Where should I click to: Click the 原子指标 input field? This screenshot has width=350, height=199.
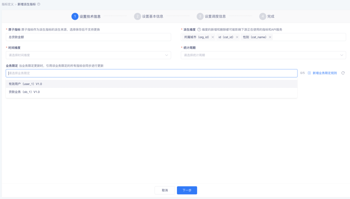pos(88,37)
